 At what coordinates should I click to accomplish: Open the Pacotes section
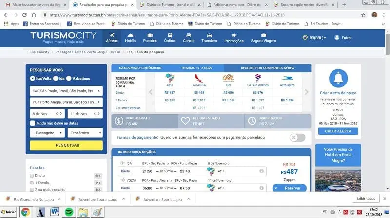(150, 38)
